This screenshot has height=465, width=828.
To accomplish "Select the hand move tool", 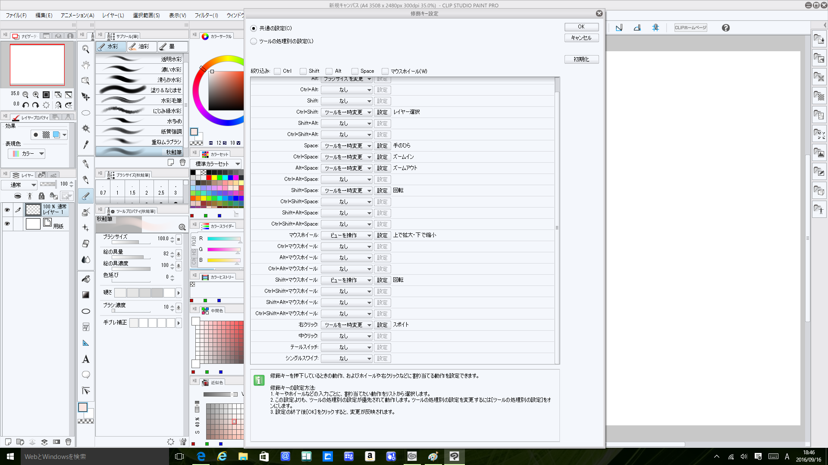I will [86, 65].
